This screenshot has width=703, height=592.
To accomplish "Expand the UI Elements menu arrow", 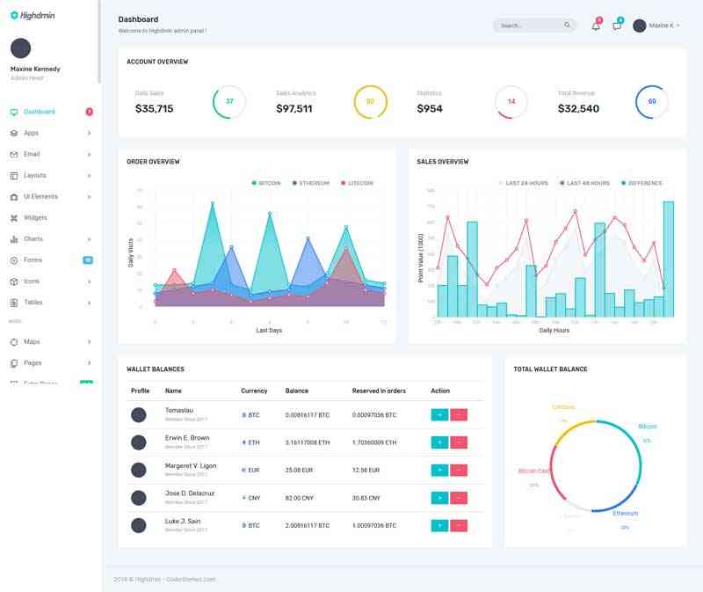I will (89, 197).
